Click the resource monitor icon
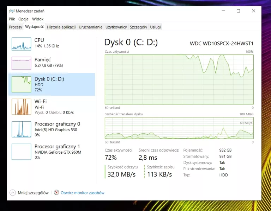Viewport: 271px width, 211px height. tap(56, 193)
